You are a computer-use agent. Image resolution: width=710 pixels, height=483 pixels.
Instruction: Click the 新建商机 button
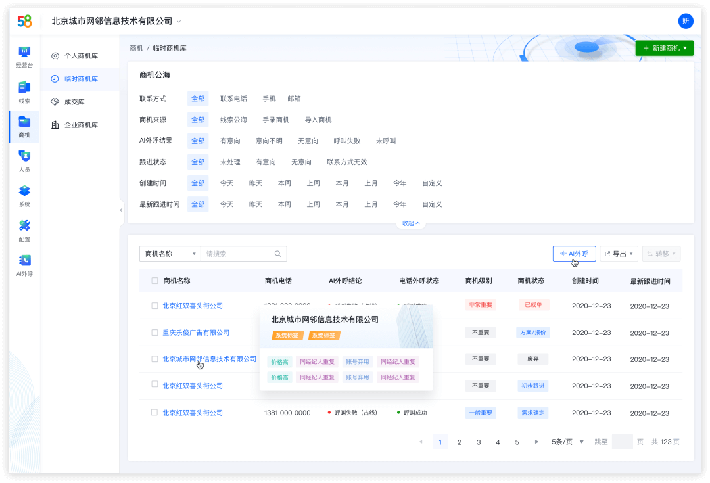(664, 48)
